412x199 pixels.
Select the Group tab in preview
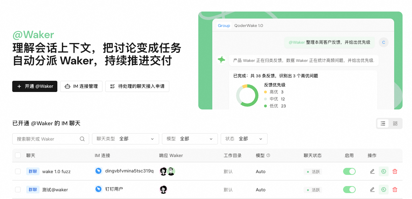tap(224, 26)
